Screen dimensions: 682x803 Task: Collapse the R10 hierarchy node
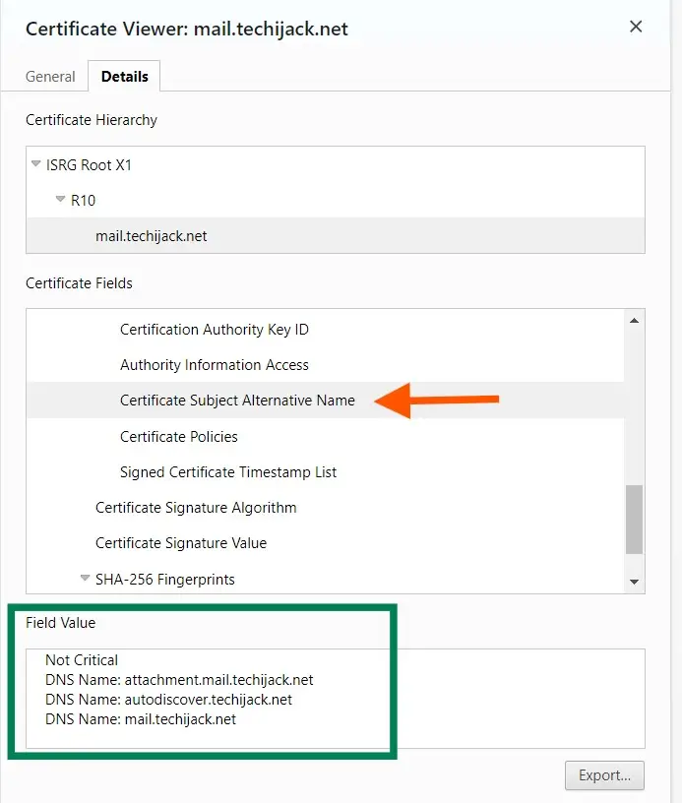click(61, 200)
